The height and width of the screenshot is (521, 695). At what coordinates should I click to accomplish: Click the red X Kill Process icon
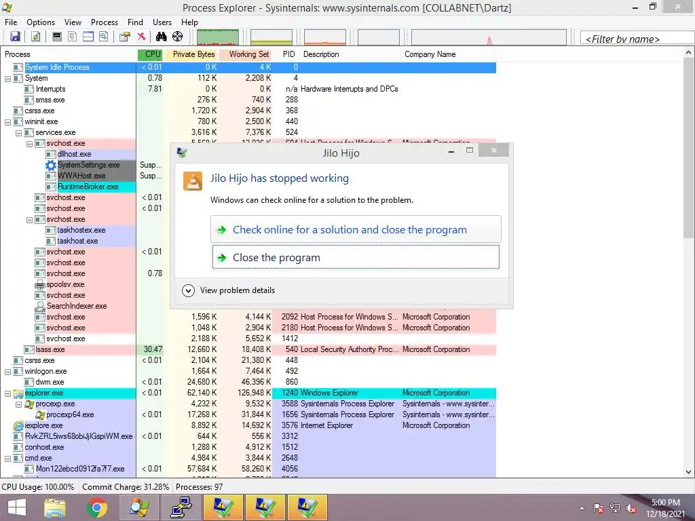coord(141,37)
